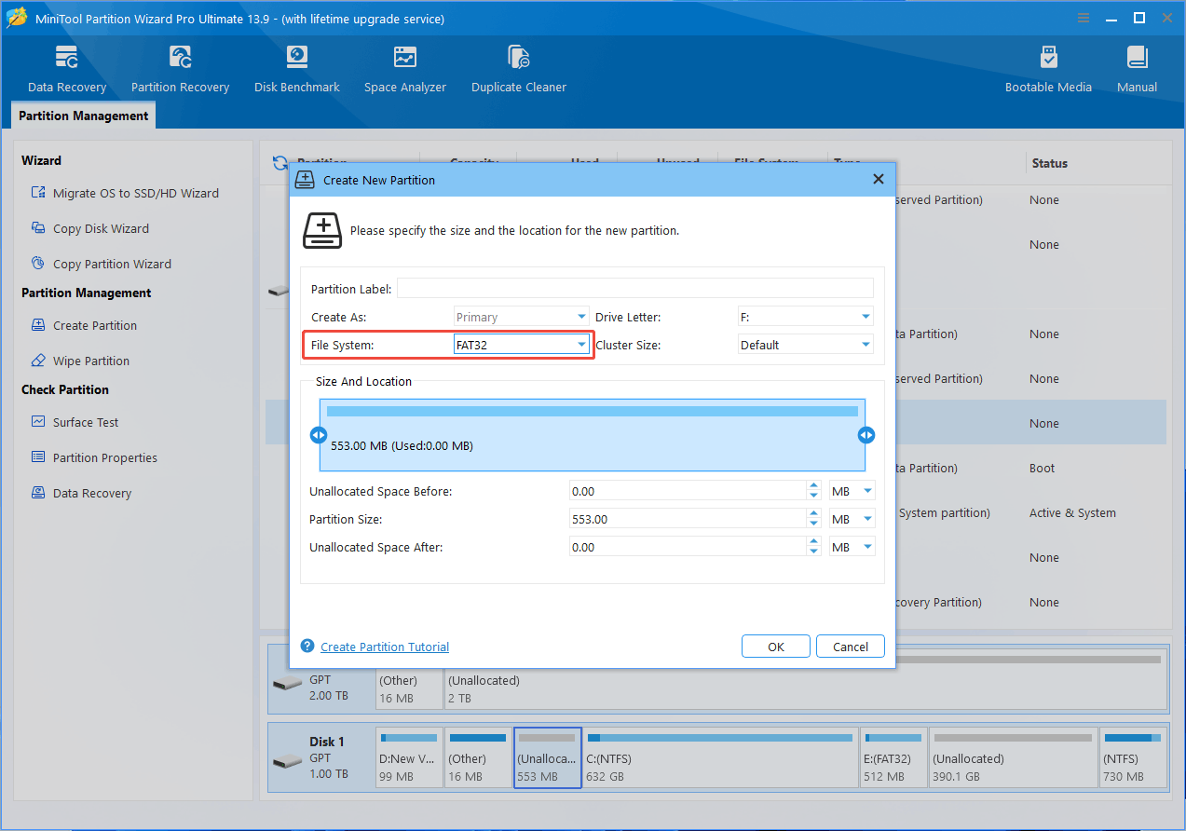
Task: Open the Cluster Size dropdown
Action: tap(805, 345)
